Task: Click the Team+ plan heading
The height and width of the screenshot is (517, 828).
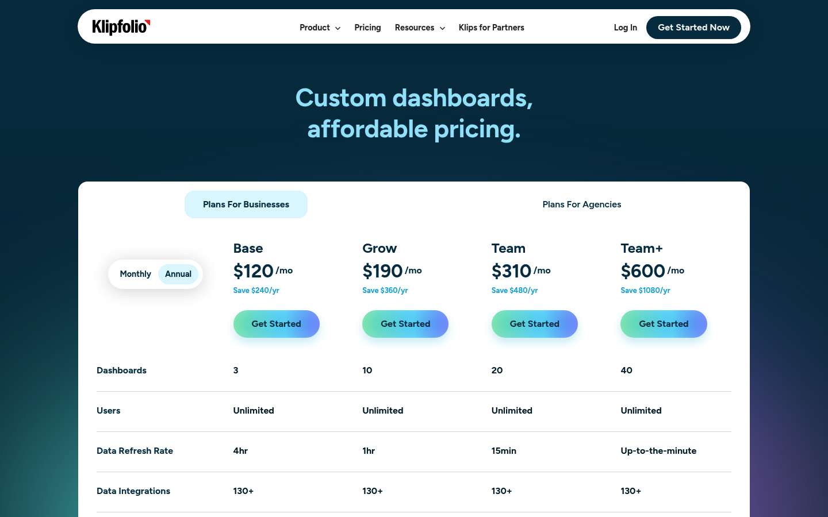Action: tap(642, 249)
